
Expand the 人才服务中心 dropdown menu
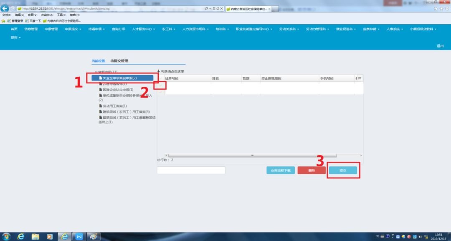(x=143, y=29)
